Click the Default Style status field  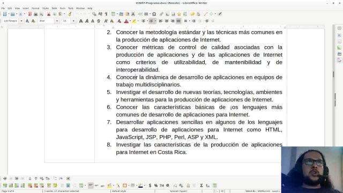pos(119,191)
